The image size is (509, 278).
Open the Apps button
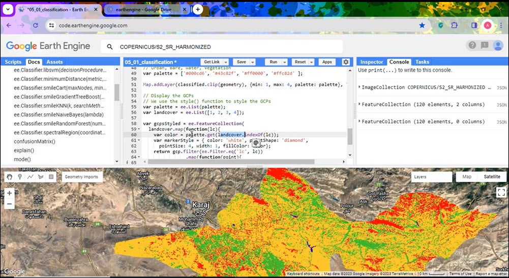[327, 62]
